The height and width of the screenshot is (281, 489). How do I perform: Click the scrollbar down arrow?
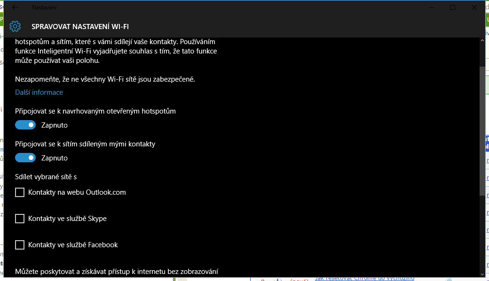click(482, 273)
